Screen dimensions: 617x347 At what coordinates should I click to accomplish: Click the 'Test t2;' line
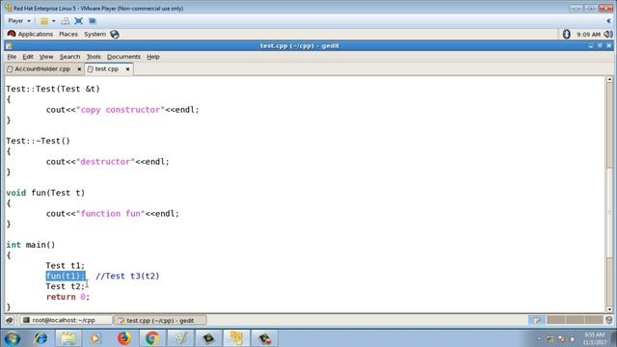pyautogui.click(x=65, y=286)
